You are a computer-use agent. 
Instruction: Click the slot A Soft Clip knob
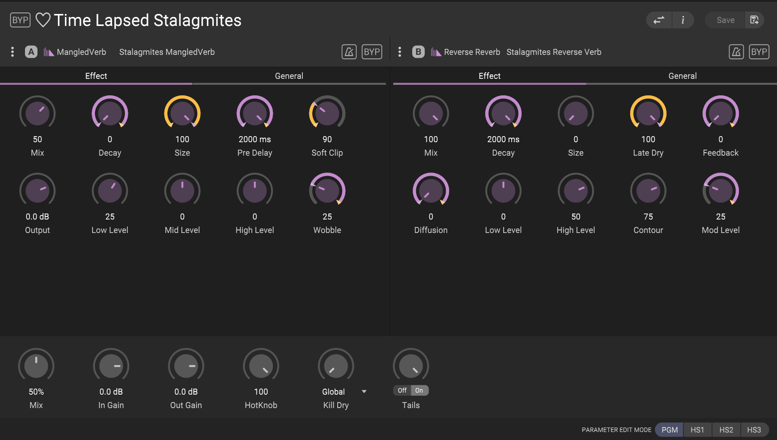[x=327, y=114]
